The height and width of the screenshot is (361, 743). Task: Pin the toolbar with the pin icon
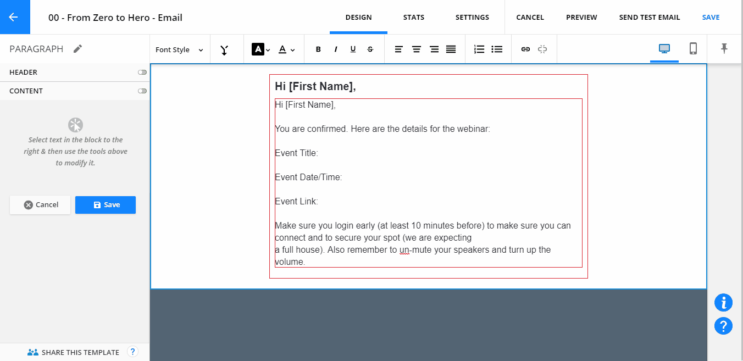click(724, 48)
